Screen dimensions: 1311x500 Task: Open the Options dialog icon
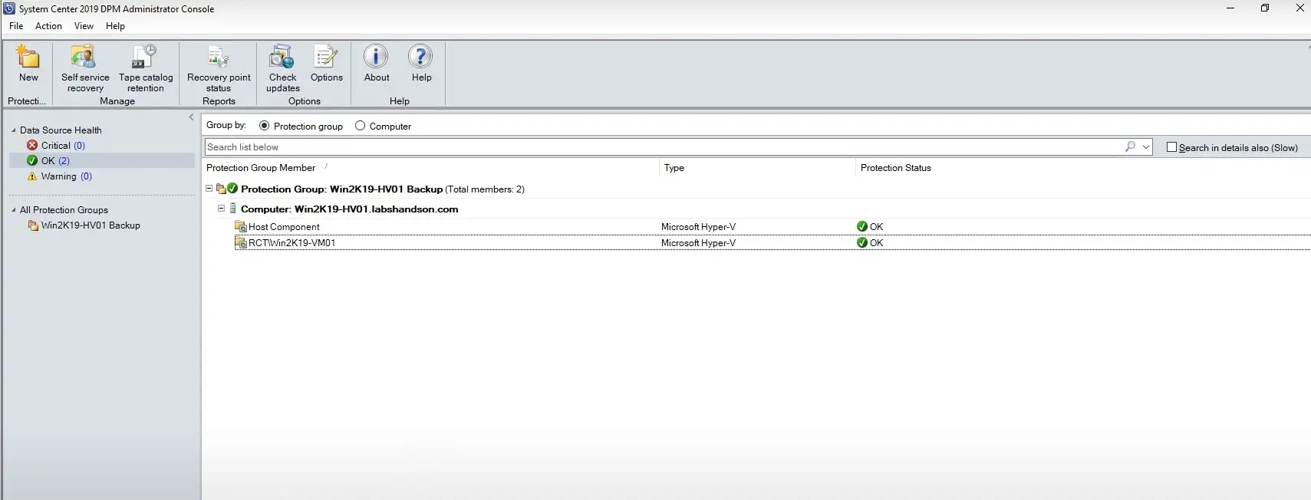[x=326, y=57]
